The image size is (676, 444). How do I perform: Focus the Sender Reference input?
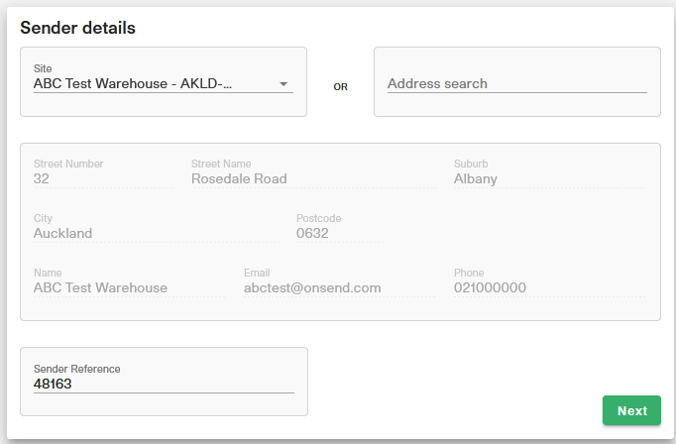tap(164, 385)
